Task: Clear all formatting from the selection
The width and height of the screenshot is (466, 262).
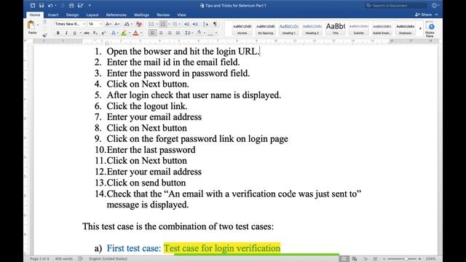Action: (139, 24)
